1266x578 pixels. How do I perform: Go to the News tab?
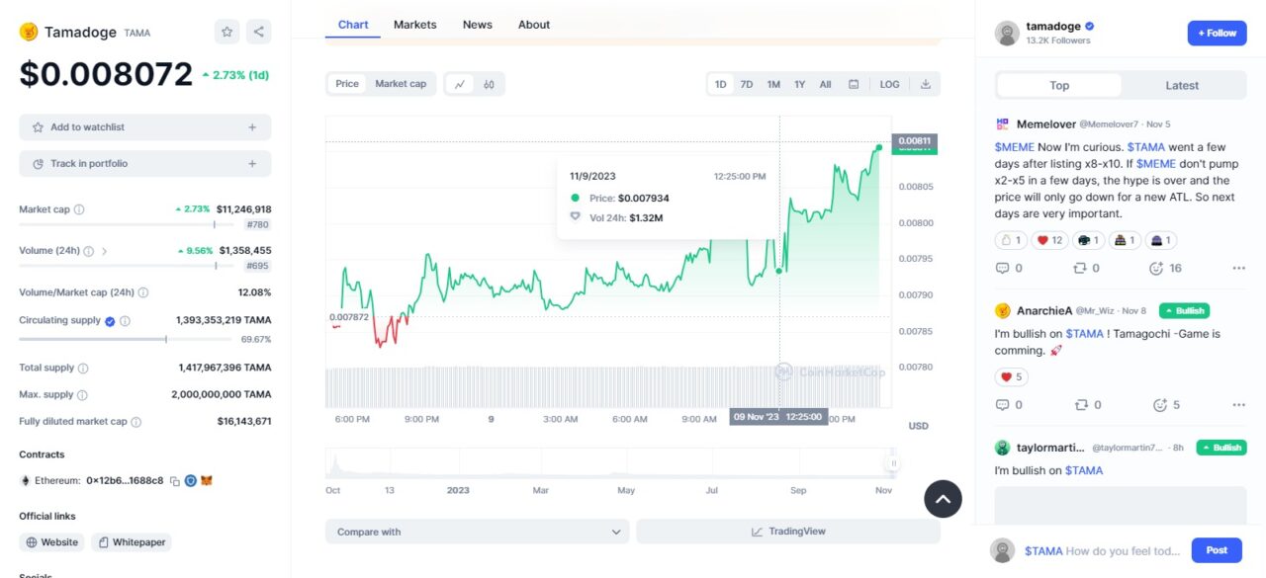[478, 25]
